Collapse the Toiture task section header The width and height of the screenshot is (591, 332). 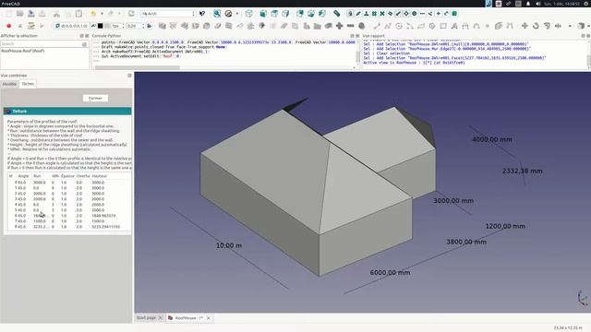tap(67, 111)
